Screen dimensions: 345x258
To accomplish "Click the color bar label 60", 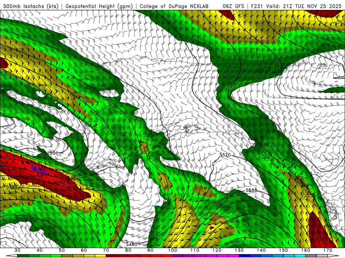I will pyautogui.click(x=84, y=250).
